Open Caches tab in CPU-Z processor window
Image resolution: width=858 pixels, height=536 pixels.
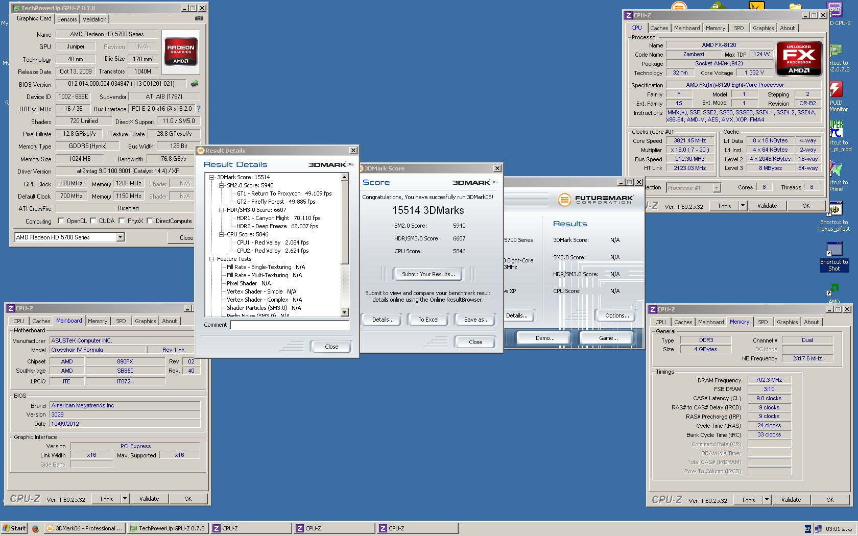point(659,28)
